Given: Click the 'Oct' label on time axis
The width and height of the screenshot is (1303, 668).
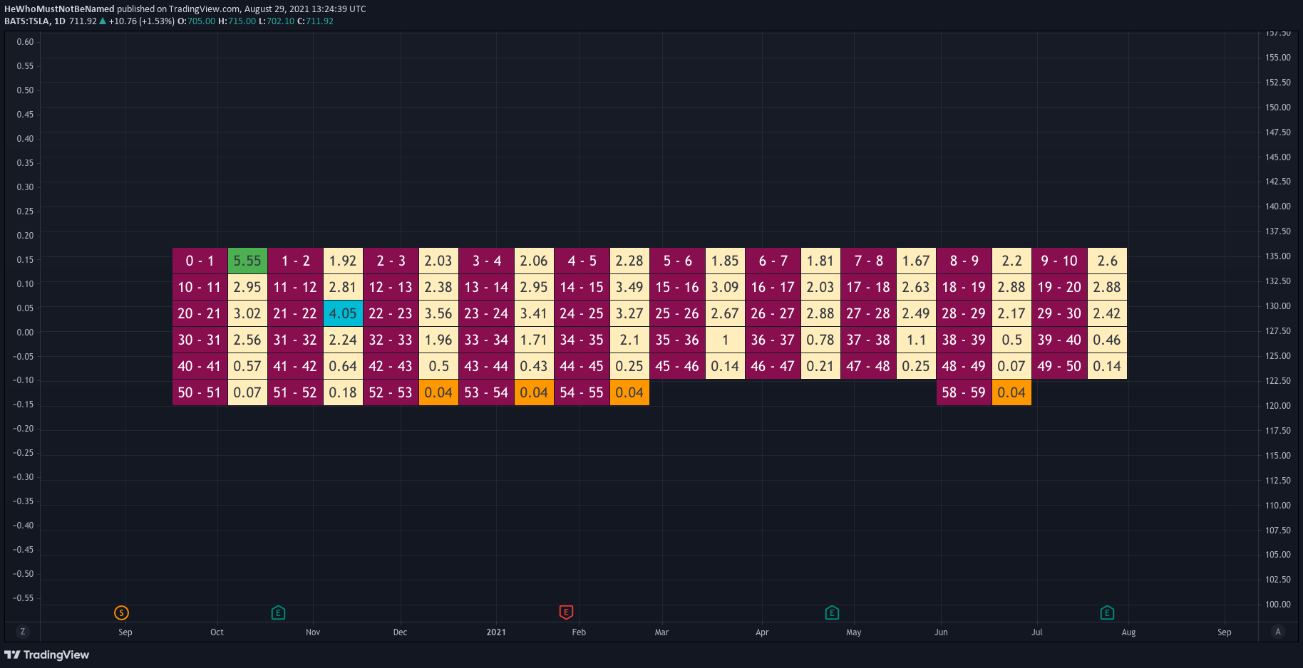Looking at the screenshot, I should pyautogui.click(x=217, y=632).
